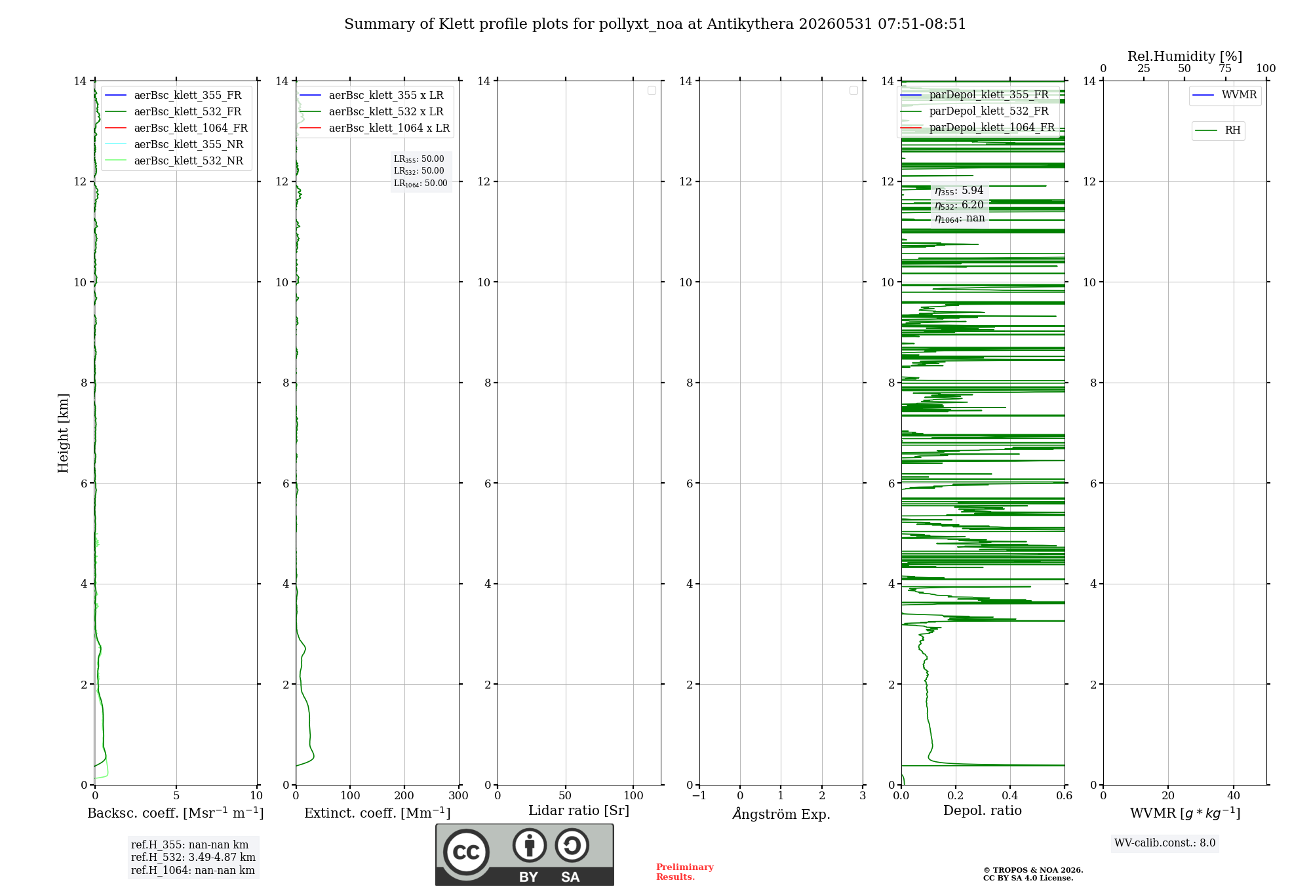Click the CC BY SA 4.0 License text
This screenshot has width=1311, height=891.
1028,879
